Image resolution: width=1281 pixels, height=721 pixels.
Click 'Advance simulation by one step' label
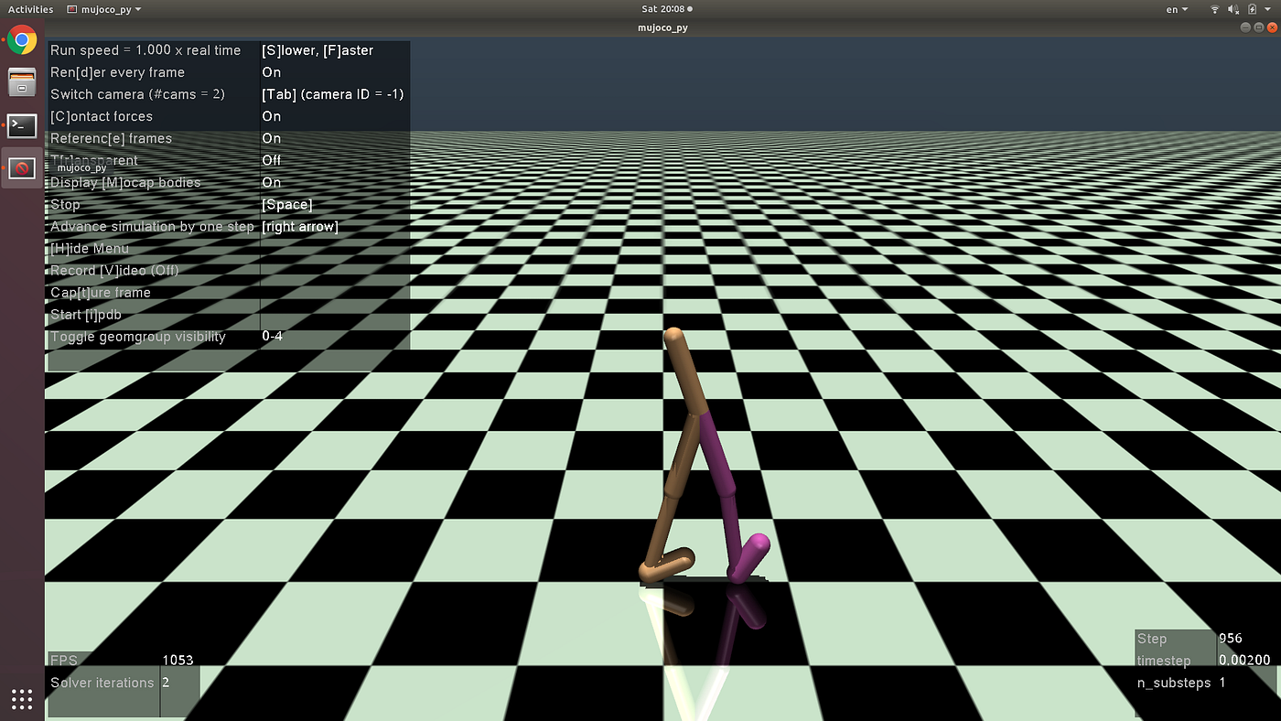point(152,226)
